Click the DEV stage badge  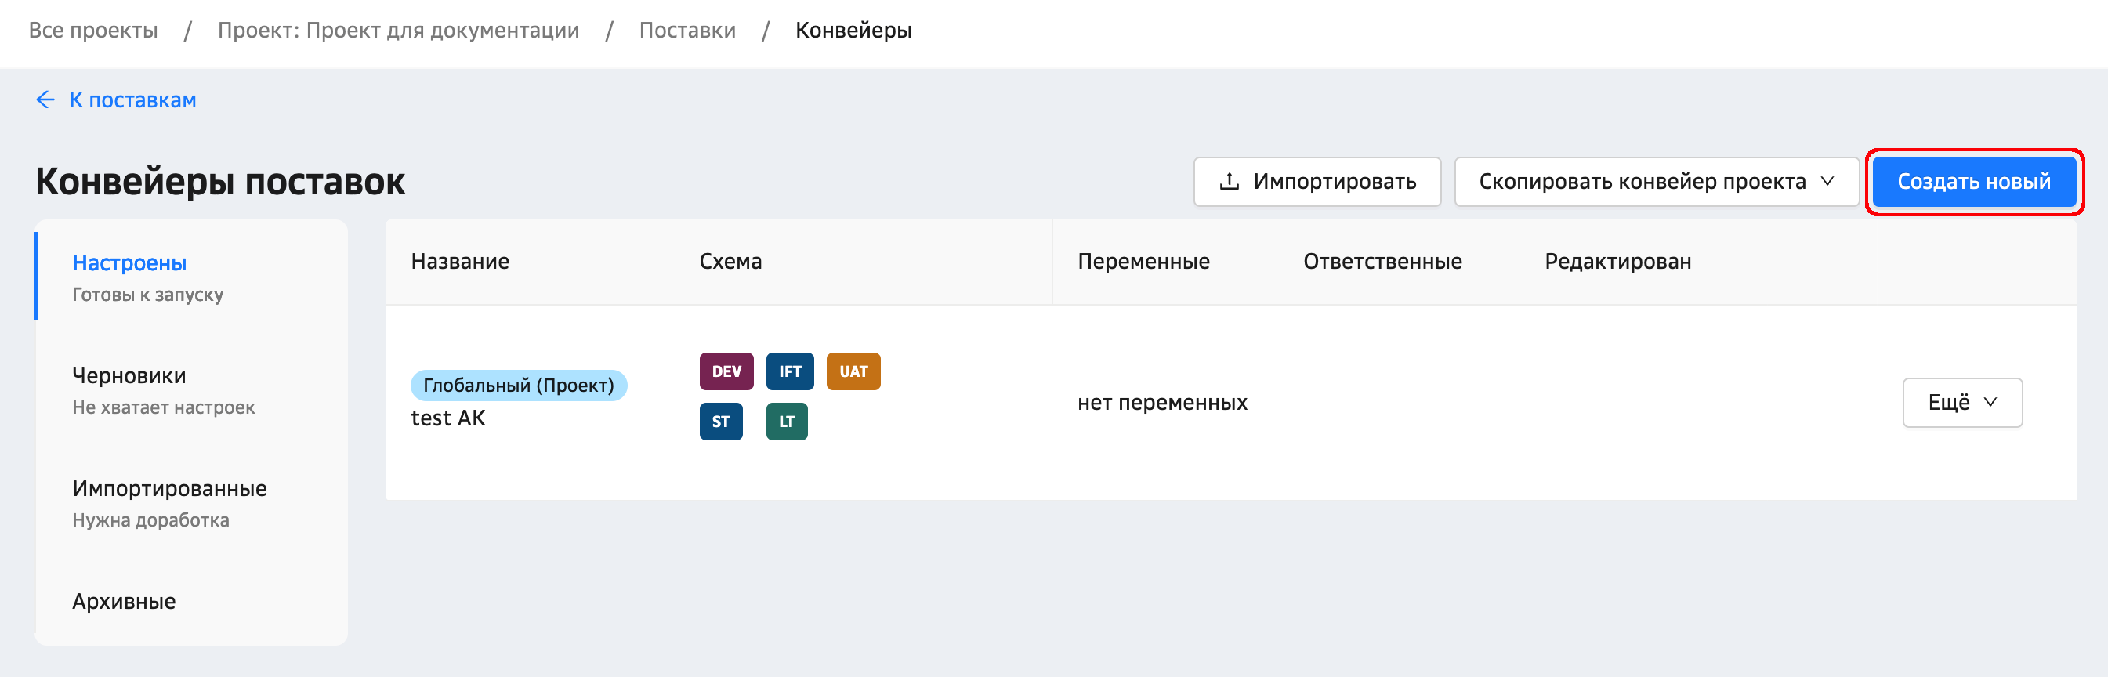(x=726, y=371)
